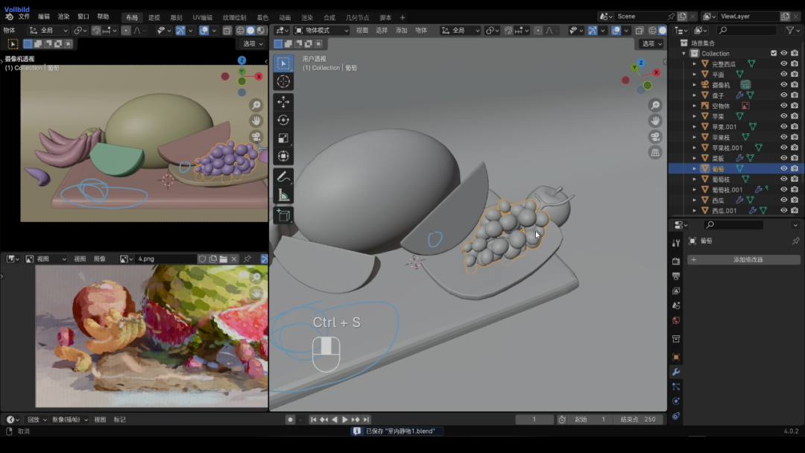Toggle visibility of 葡萄 object

click(x=783, y=168)
